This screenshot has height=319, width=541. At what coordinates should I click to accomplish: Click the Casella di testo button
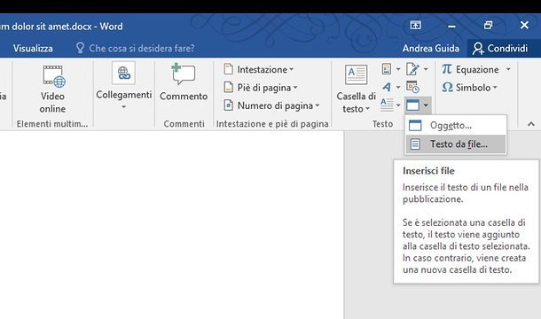[x=356, y=89]
